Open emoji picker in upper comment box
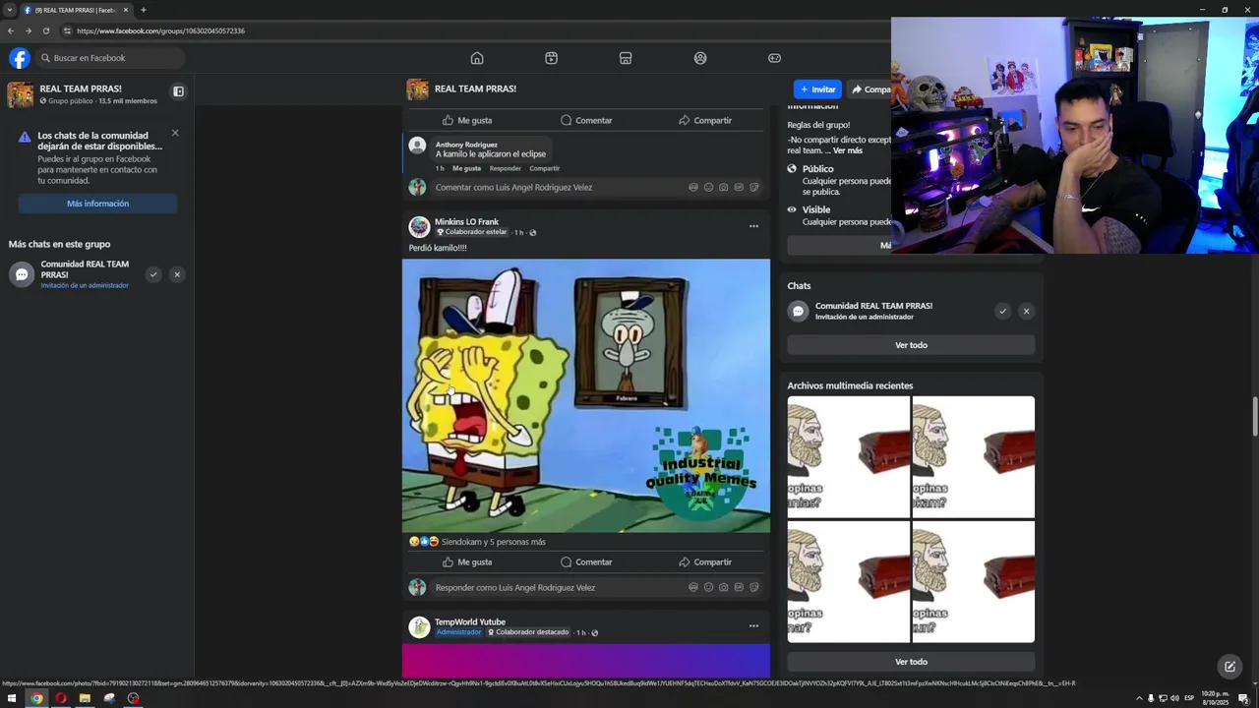This screenshot has height=708, width=1259. [708, 187]
